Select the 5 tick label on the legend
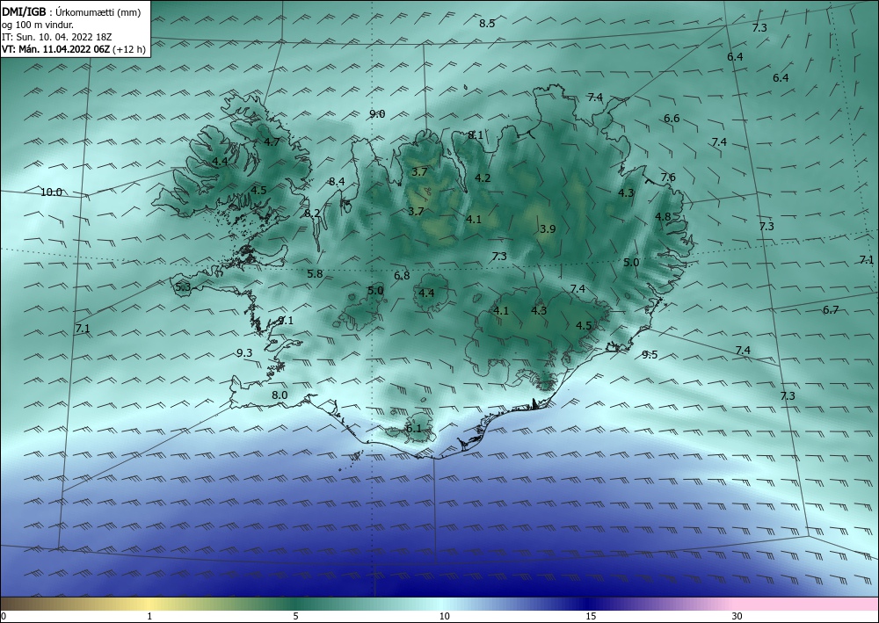The height and width of the screenshot is (623, 879). (295, 617)
